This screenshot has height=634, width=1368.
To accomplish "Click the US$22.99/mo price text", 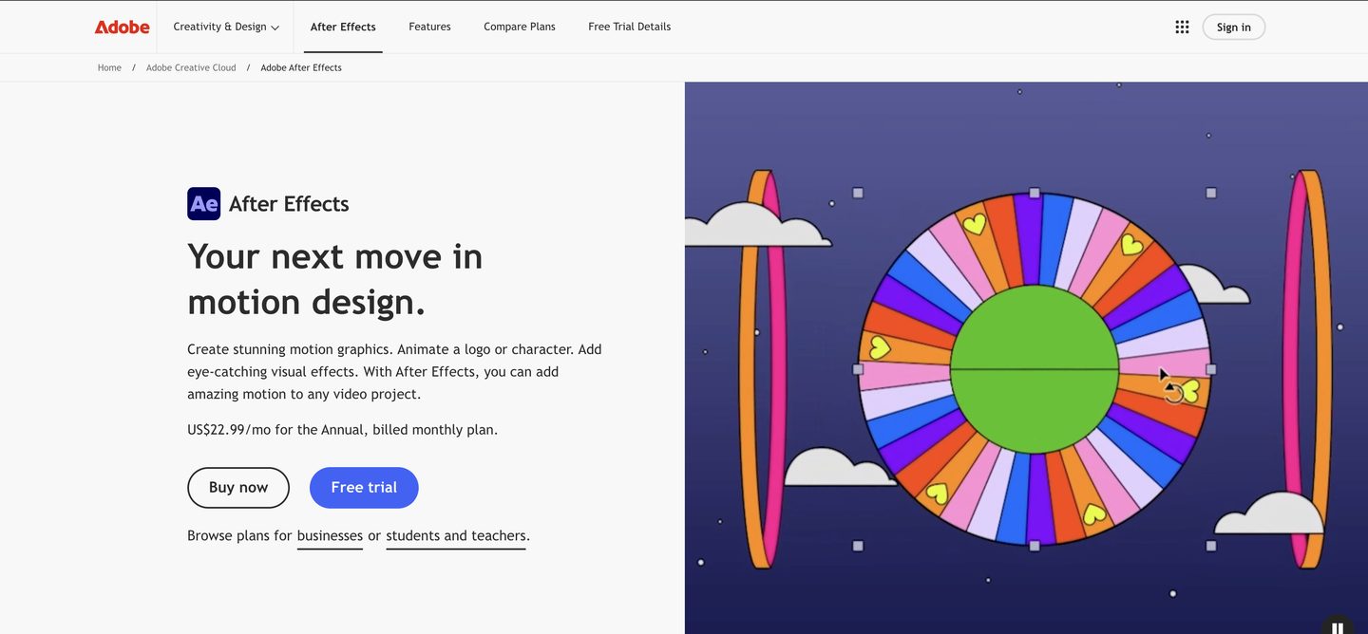I will (342, 429).
